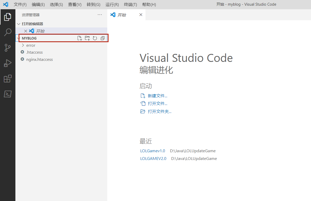Screen dimensions: 311x201
Task: Open the 选择(S) menu
Action: pos(56,5)
